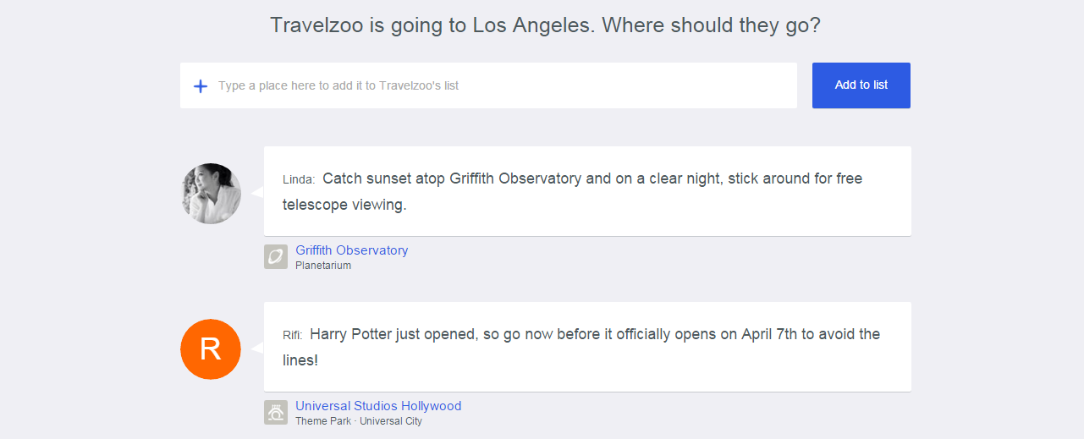Viewport: 1084px width, 439px height.
Task: Click the planetarium icon beside Griffith Observatory
Action: click(x=276, y=256)
